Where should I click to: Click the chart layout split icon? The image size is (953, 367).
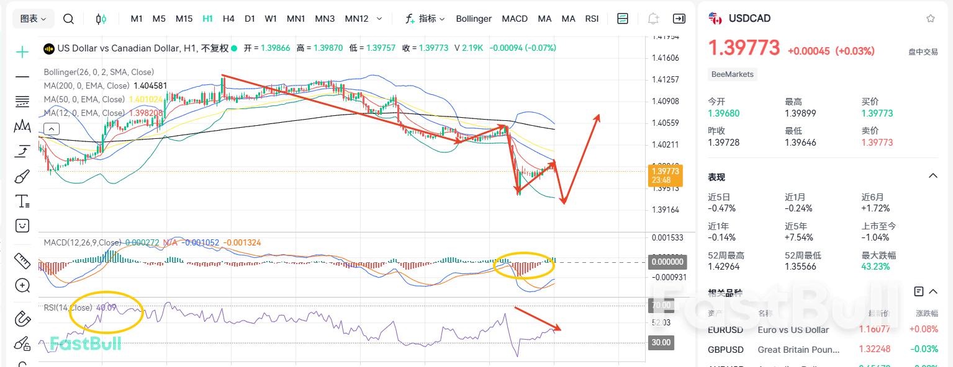coord(623,19)
